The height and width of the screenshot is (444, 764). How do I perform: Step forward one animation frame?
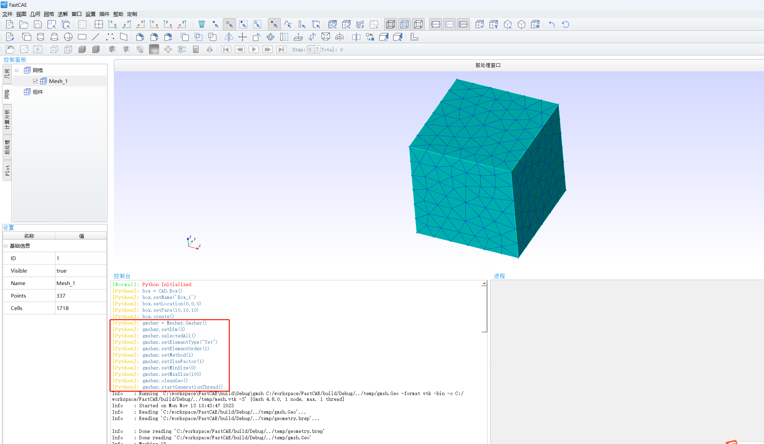point(268,50)
